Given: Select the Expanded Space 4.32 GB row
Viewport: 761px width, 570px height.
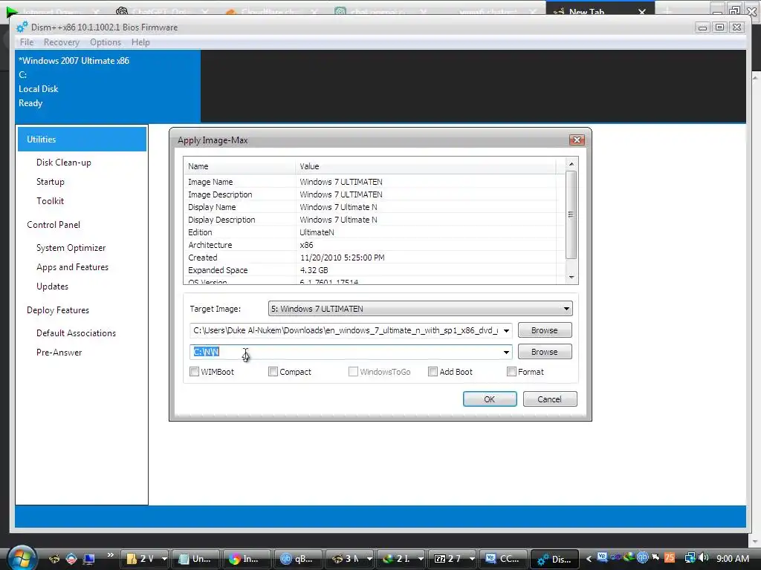Looking at the screenshot, I should [375, 270].
